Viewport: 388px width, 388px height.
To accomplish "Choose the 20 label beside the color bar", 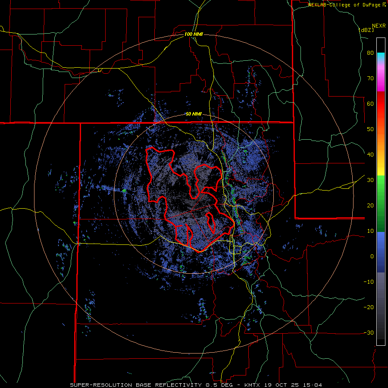I will pos(370,205).
